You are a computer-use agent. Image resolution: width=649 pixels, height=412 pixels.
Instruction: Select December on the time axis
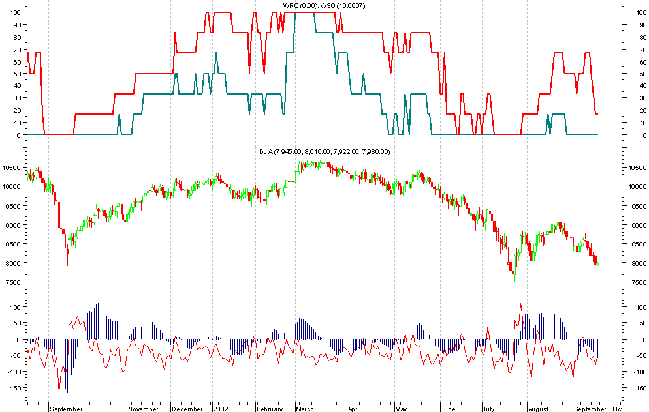(187, 409)
